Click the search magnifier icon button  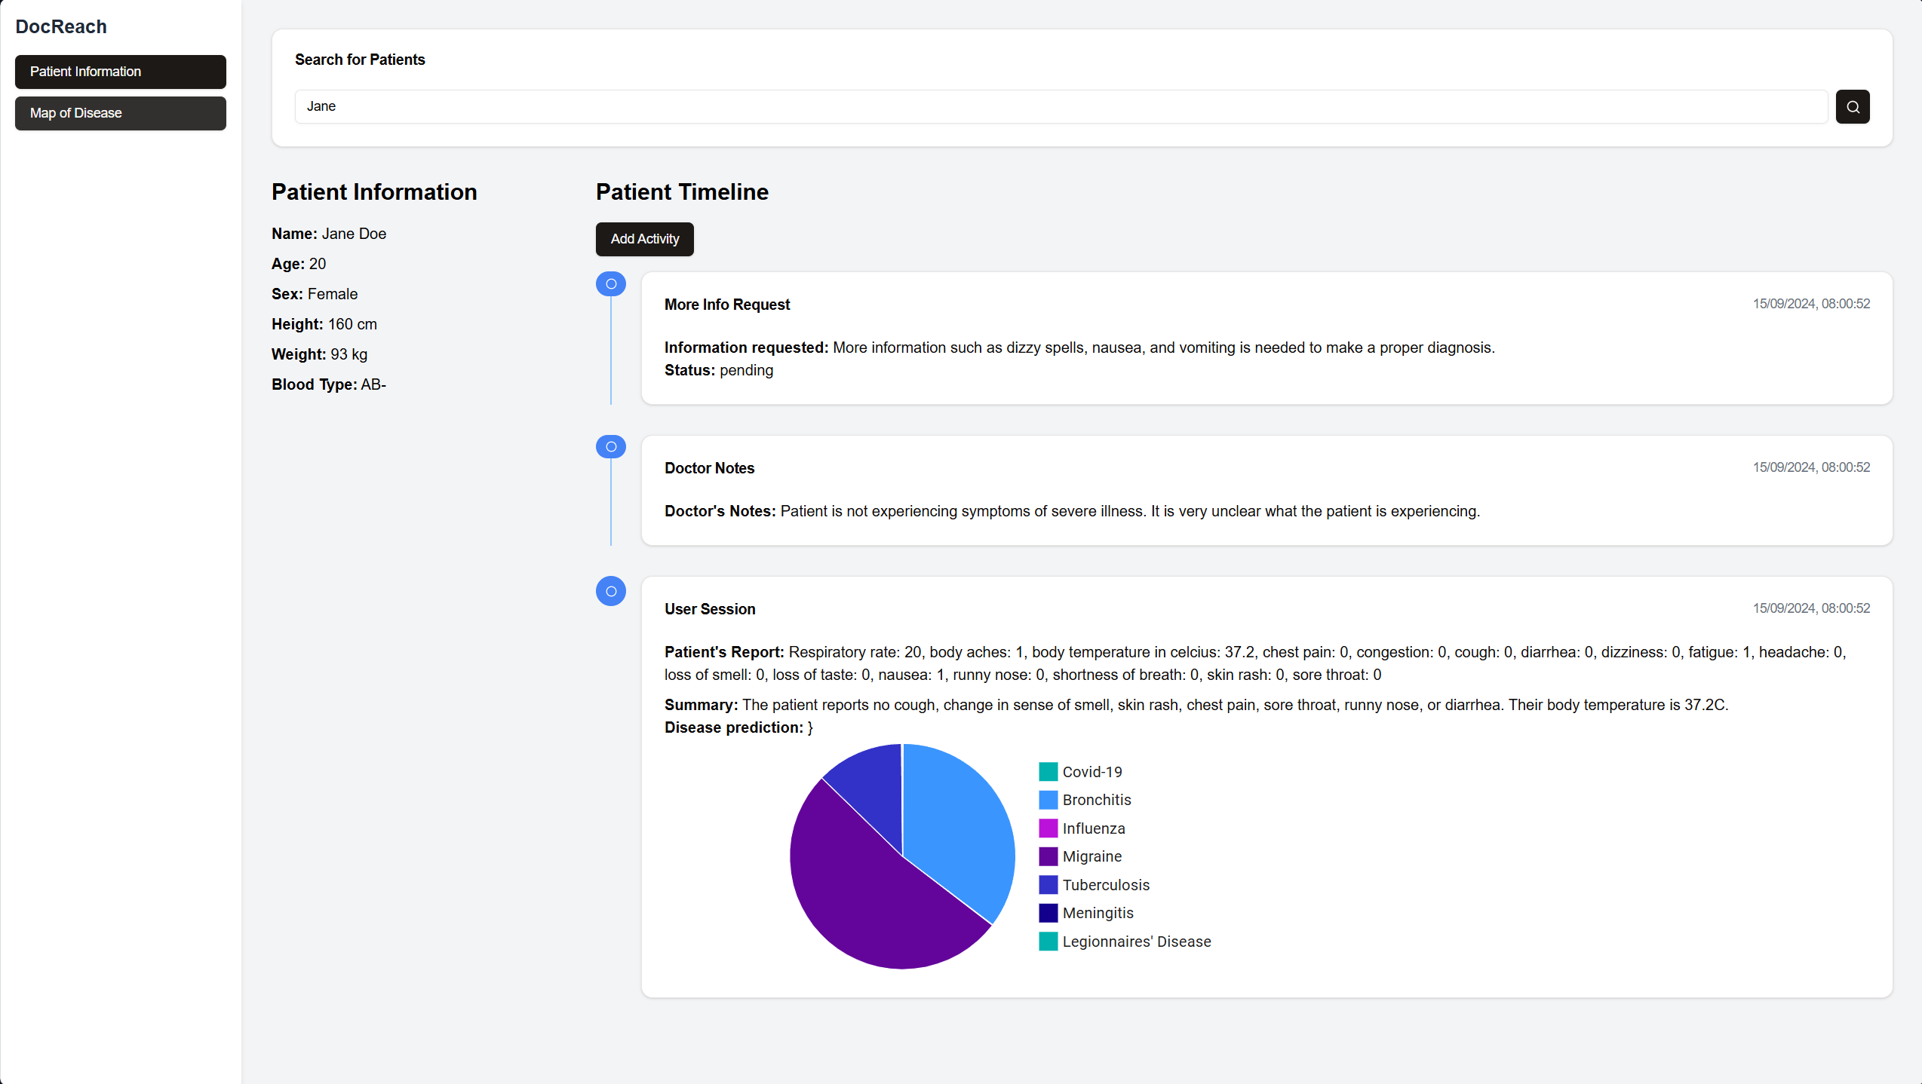(1852, 106)
